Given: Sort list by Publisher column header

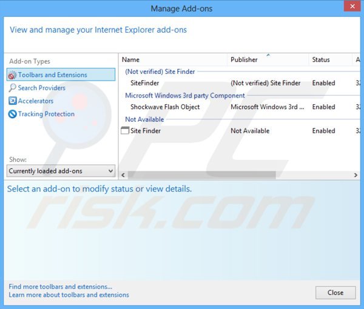Looking at the screenshot, I should [x=268, y=59].
